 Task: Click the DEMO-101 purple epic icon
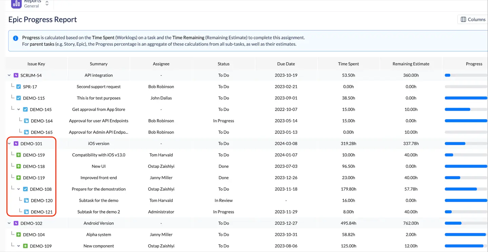16,144
